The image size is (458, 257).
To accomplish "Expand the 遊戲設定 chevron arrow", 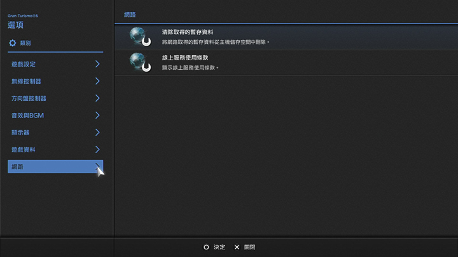I will coord(97,64).
